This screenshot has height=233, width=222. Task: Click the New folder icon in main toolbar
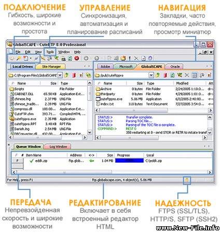(123, 59)
